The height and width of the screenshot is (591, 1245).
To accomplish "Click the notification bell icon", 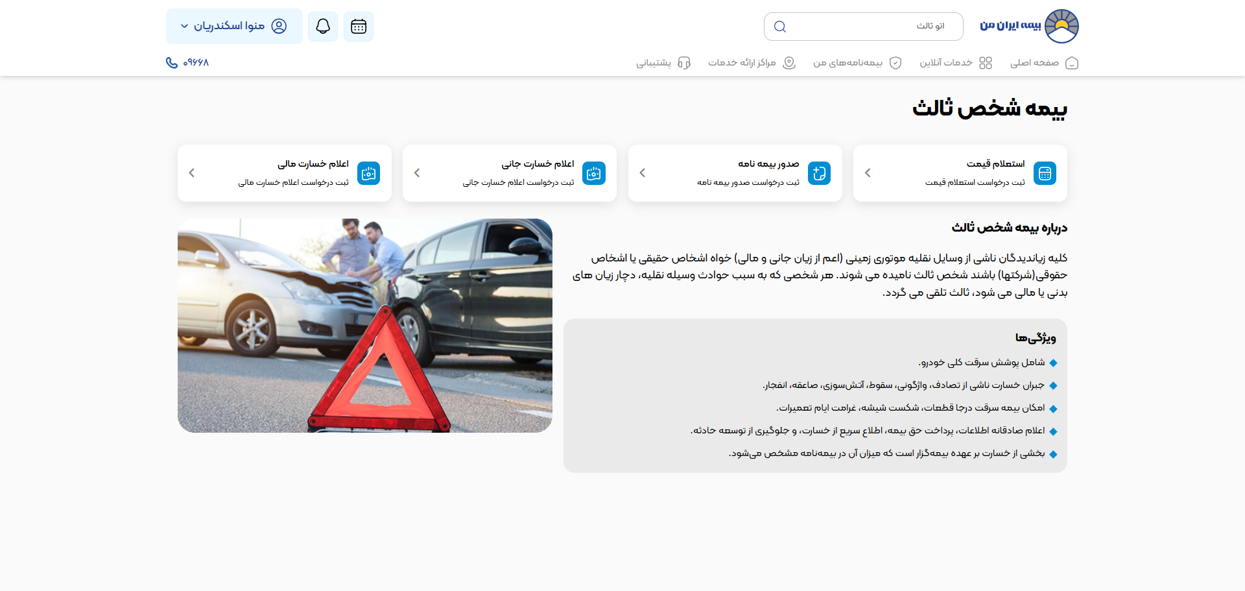I will (322, 26).
